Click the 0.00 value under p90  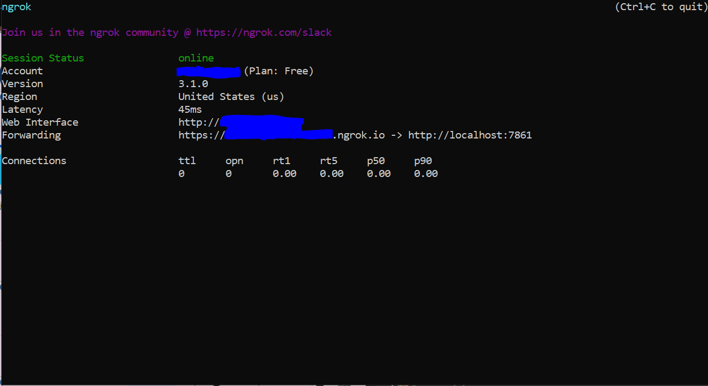pos(426,174)
